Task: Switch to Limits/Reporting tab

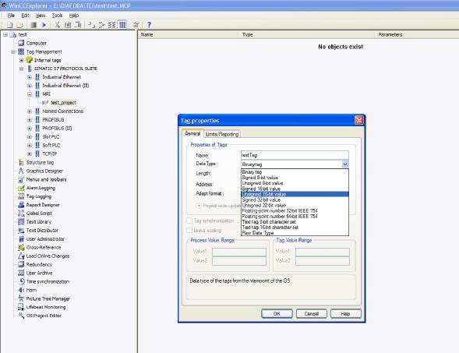Action: click(222, 134)
